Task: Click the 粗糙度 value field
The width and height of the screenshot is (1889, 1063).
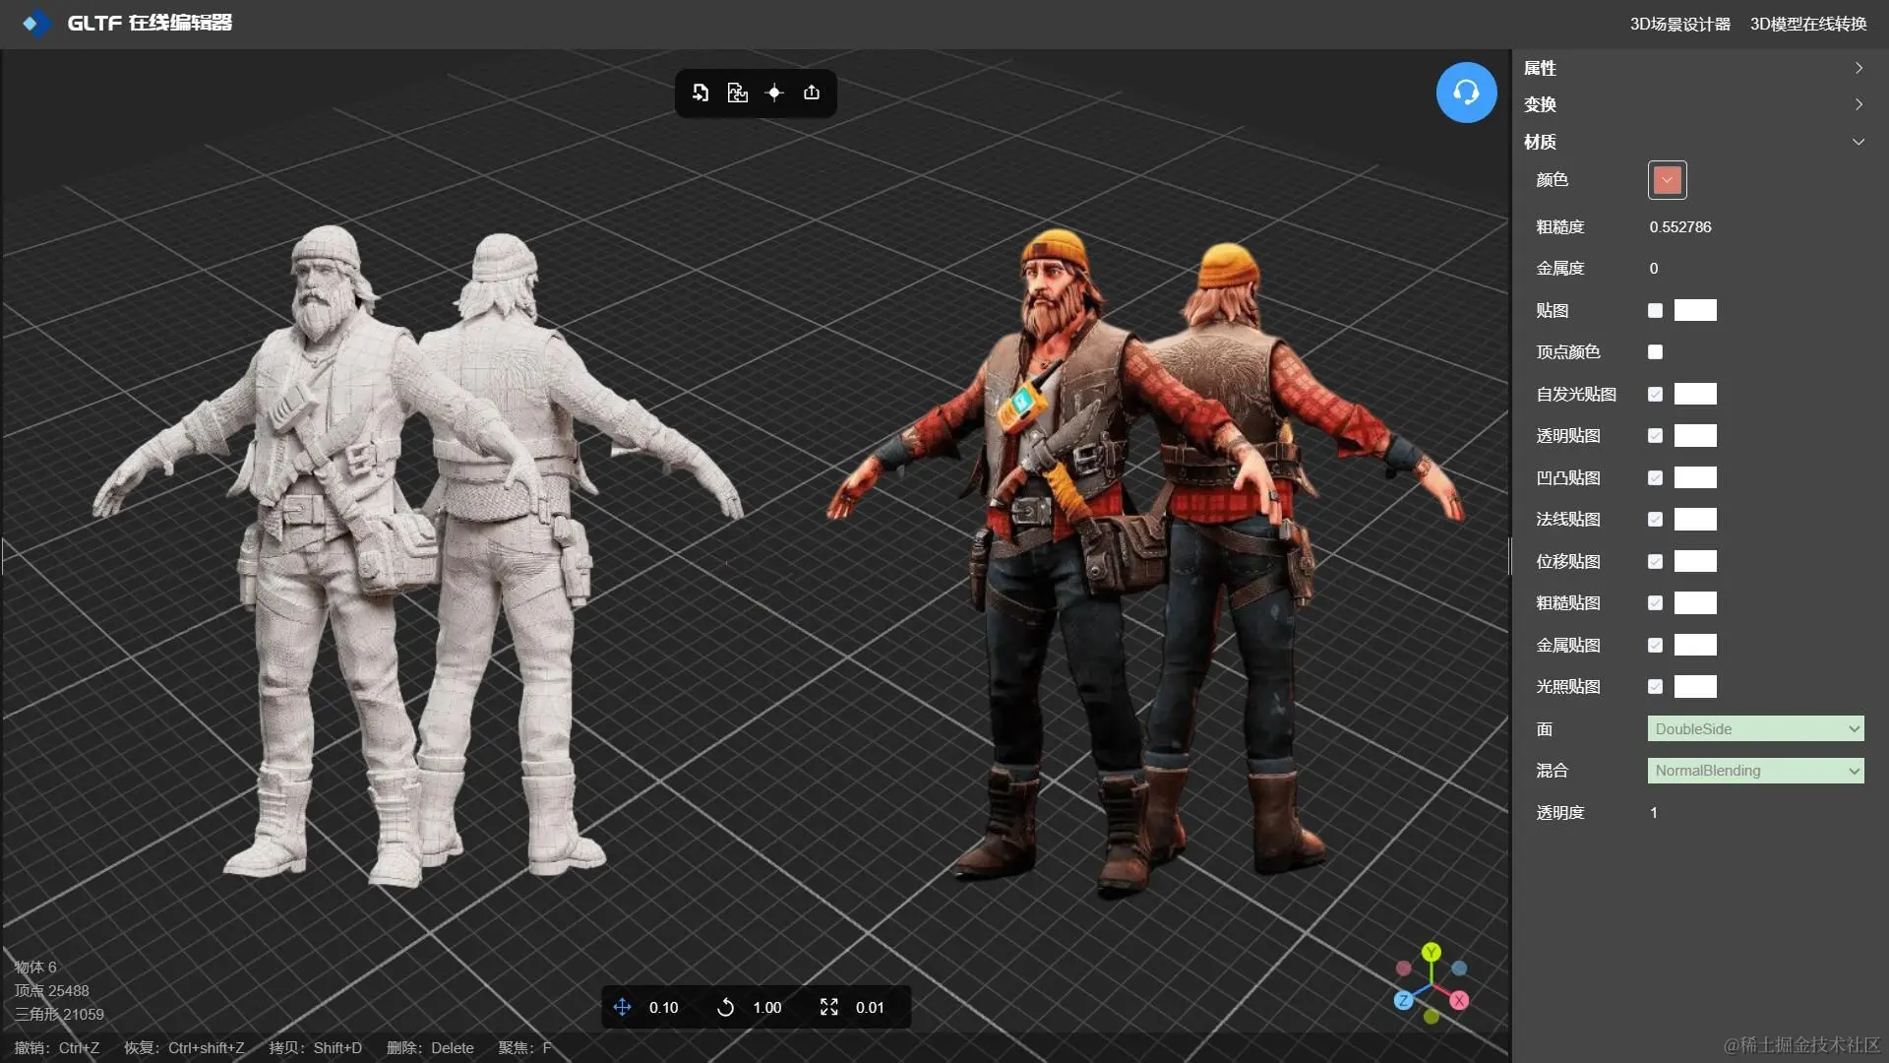Action: (x=1680, y=227)
